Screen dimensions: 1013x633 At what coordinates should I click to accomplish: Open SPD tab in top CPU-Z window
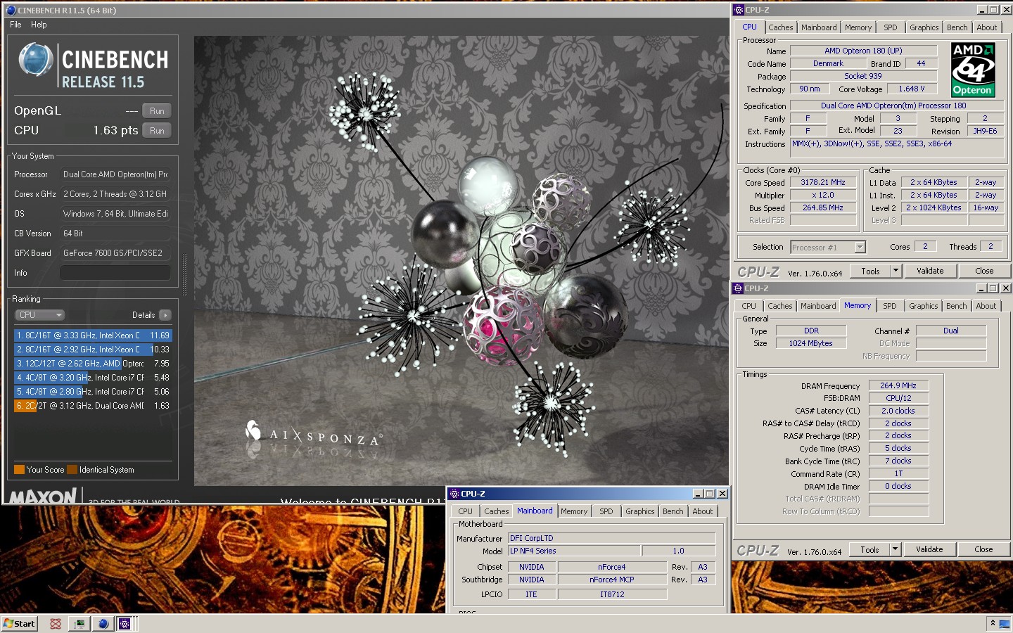tap(891, 27)
